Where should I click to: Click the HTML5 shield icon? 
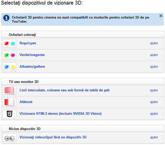pos(9,114)
